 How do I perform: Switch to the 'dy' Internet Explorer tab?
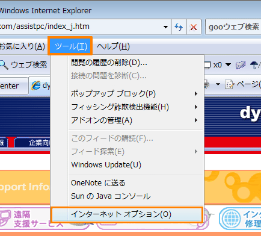point(40,85)
